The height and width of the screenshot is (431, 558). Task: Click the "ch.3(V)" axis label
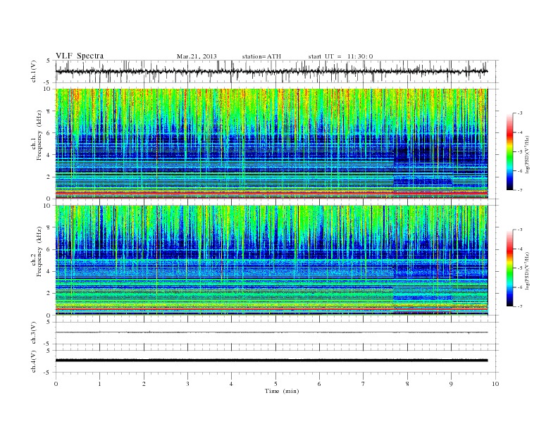33,333
